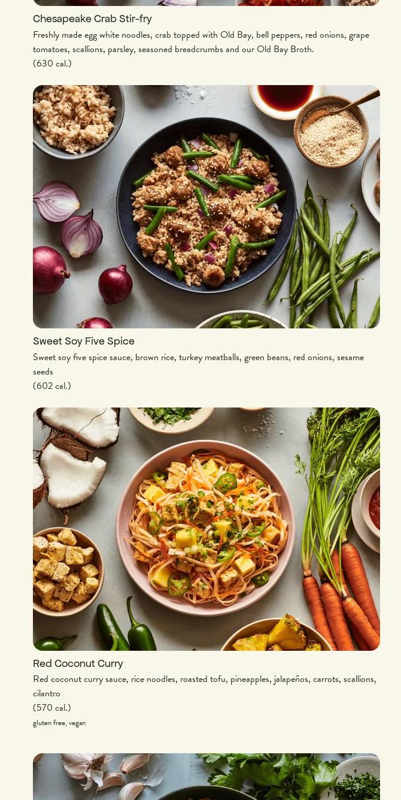This screenshot has width=401, height=800.
Task: Click the 570 cal. label
Action: click(52, 708)
